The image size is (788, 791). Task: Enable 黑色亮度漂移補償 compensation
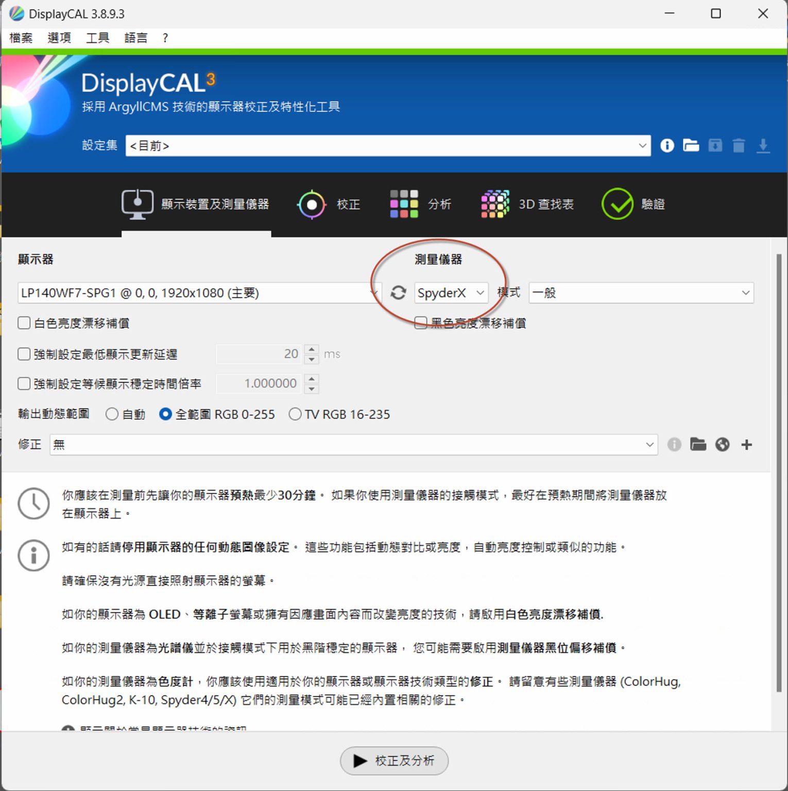pyautogui.click(x=420, y=323)
